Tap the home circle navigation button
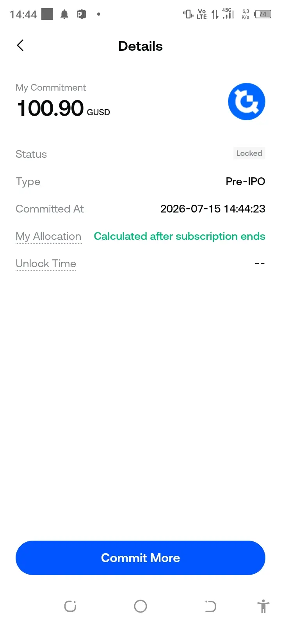The height and width of the screenshot is (625, 281). pyautogui.click(x=140, y=606)
